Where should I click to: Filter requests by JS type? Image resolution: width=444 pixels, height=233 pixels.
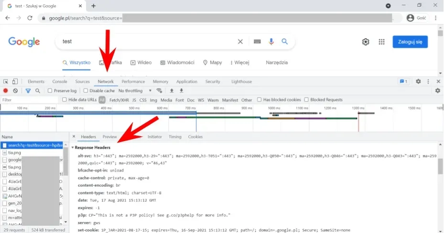(134, 100)
